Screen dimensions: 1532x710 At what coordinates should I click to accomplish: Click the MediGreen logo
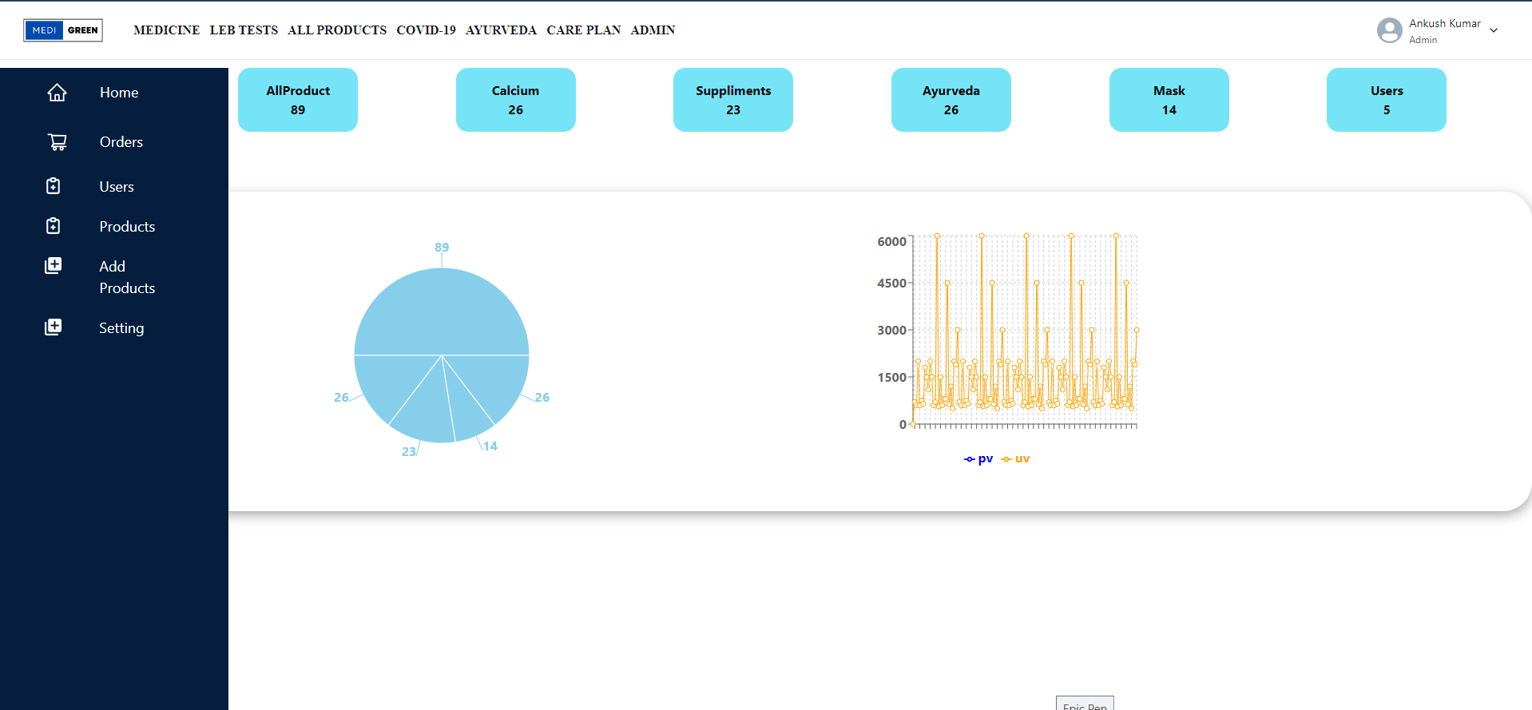pyautogui.click(x=63, y=30)
